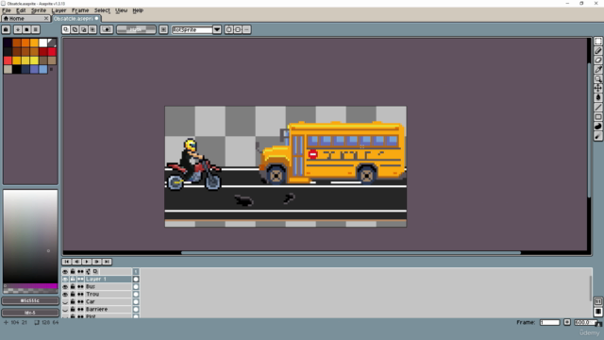This screenshot has width=604, height=340.
Task: Select the Bus layer cel in frame 1
Action: pos(136,286)
